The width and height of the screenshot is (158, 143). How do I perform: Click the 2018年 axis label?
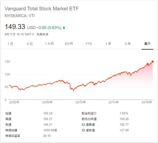pos(147,102)
